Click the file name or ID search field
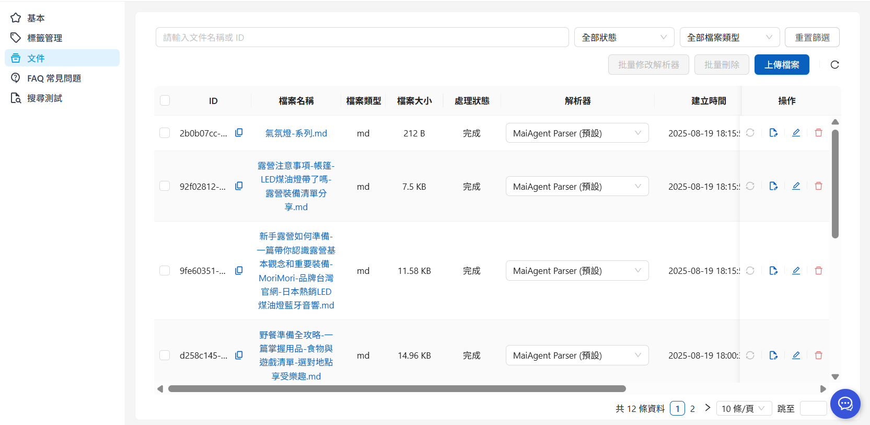 coord(362,38)
